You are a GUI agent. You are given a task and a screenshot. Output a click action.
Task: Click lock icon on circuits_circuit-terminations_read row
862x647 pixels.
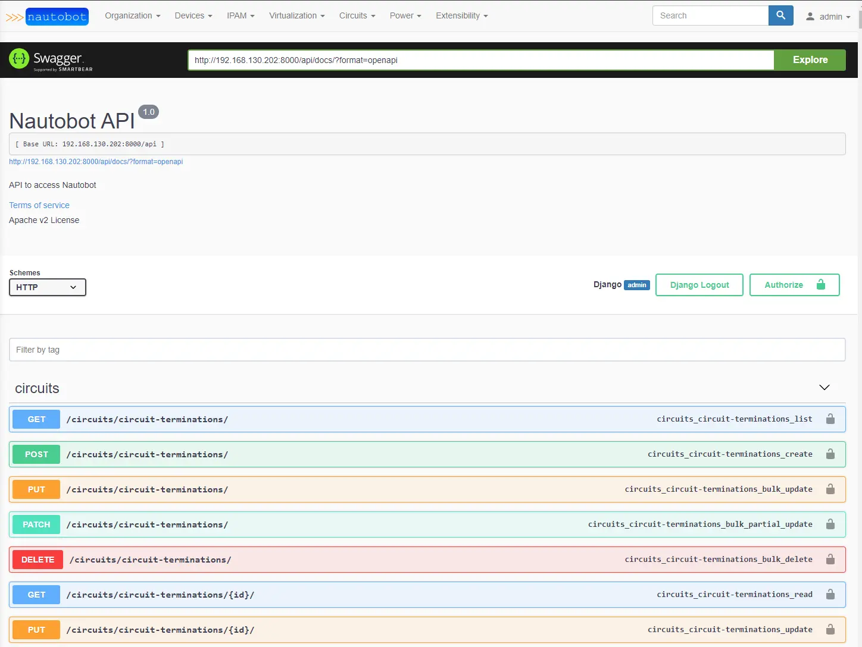pos(830,595)
